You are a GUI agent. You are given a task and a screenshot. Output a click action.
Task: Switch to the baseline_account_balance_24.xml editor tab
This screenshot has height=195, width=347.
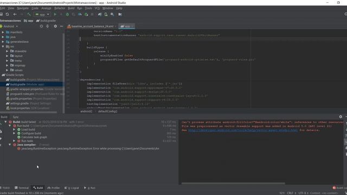pyautogui.click(x=92, y=27)
